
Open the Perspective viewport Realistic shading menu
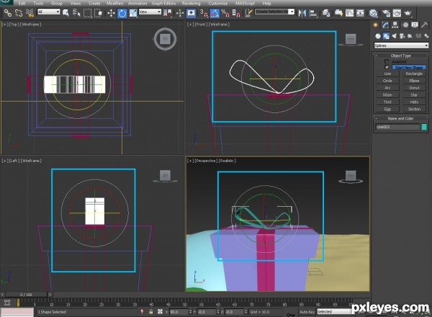[228, 161]
